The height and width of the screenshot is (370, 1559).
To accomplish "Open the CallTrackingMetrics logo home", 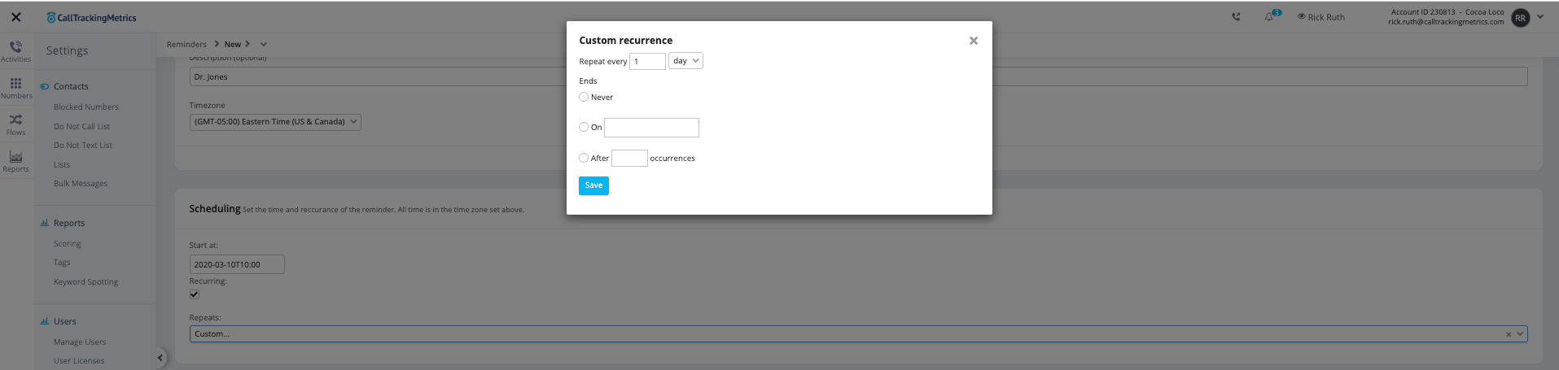I will point(91,17).
